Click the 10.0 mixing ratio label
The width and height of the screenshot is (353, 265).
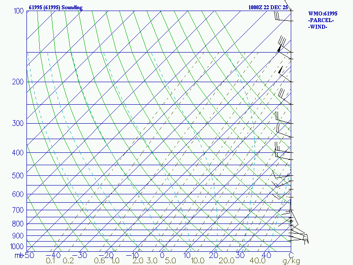[197, 261]
